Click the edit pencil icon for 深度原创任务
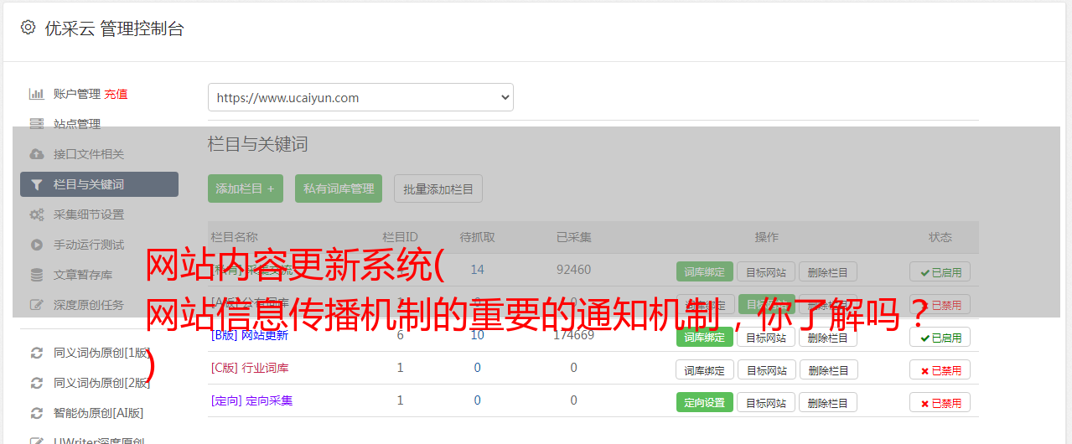This screenshot has height=444, width=1072. point(37,305)
